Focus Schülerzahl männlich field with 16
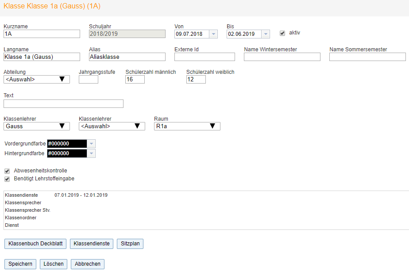 pos(135,80)
